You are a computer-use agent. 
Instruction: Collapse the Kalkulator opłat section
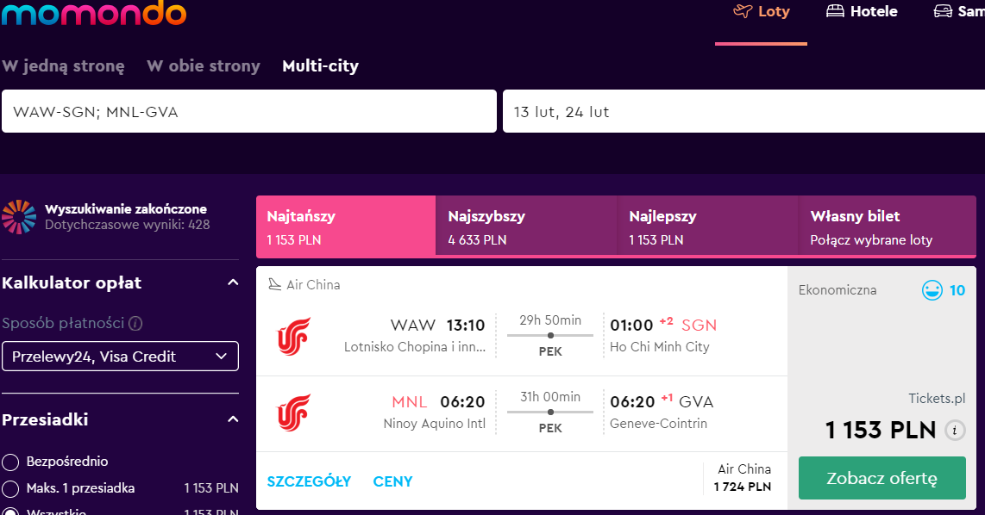coord(232,282)
